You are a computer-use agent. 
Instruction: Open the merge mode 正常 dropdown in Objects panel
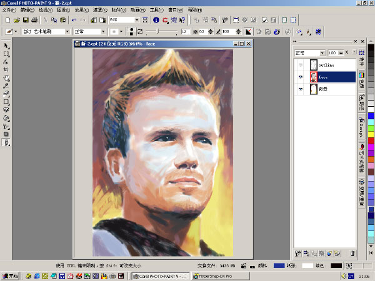(322, 53)
